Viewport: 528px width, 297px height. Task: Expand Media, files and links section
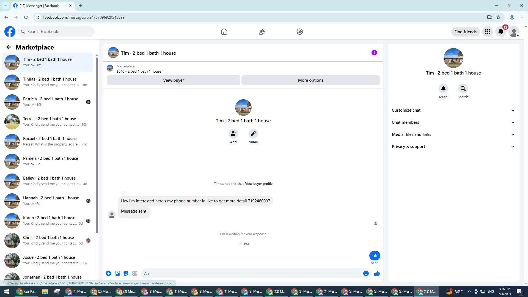(453, 134)
